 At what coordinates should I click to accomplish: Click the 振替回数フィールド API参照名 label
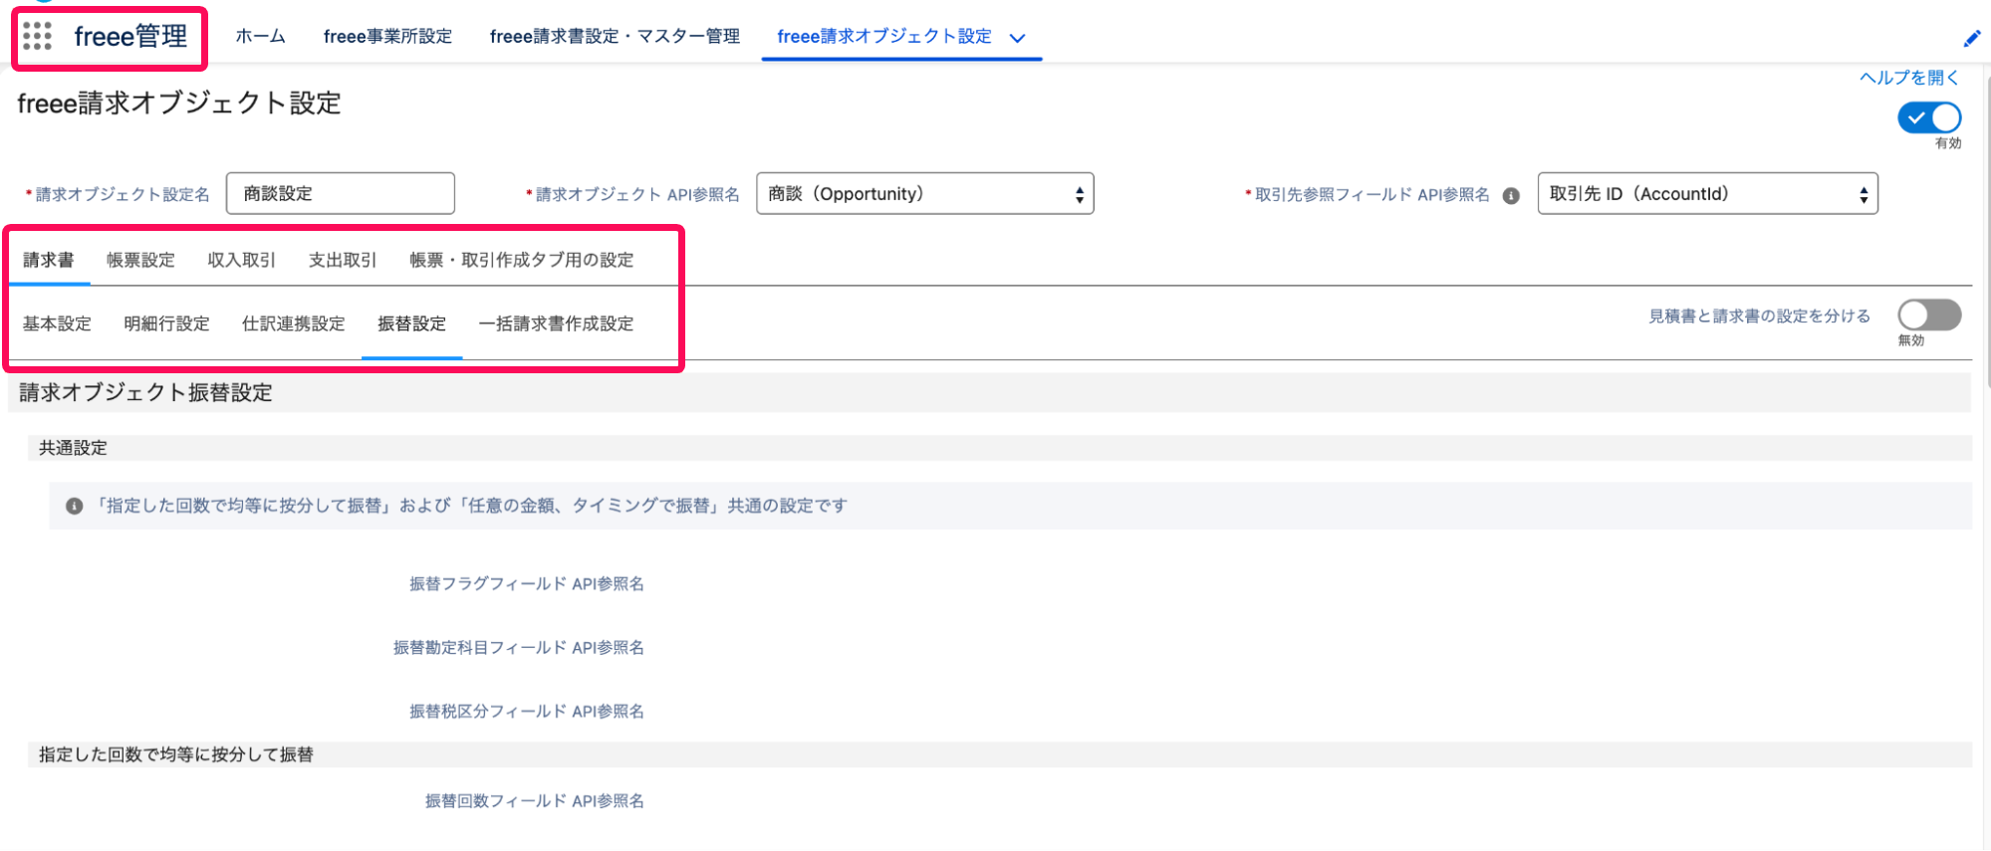coord(534,801)
